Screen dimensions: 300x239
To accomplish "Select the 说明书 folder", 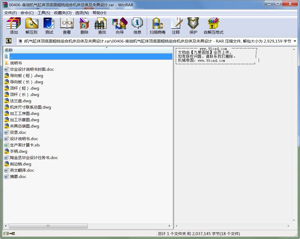I will tap(16, 63).
